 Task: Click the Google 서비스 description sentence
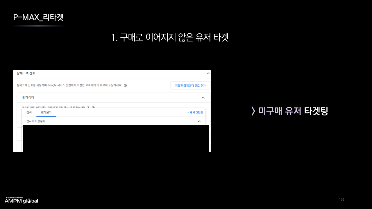pos(69,86)
